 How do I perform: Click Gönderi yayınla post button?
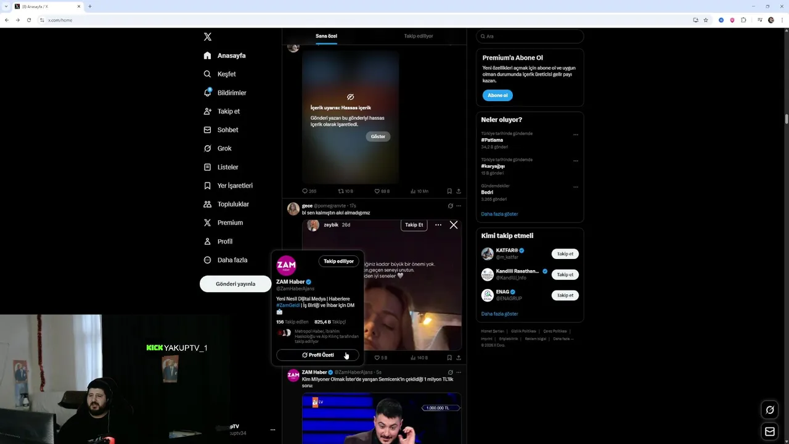click(x=235, y=284)
